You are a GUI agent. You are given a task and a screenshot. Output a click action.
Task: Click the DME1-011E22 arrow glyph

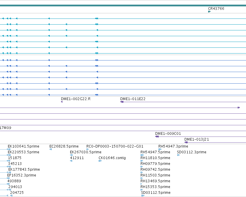tap(122, 102)
